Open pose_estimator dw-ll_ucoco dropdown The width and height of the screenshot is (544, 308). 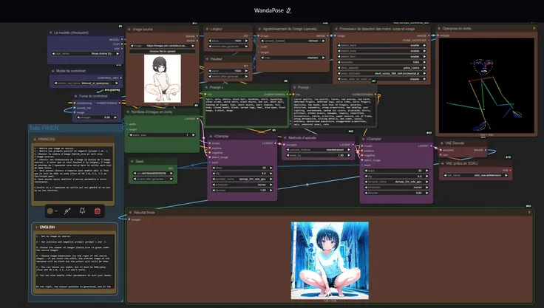point(381,74)
